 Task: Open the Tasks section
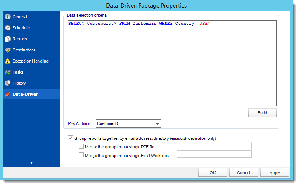pos(31,72)
